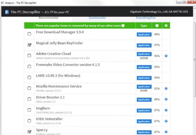Image resolution: width=196 pixels, height=135 pixels.
Task: Click Application badge for Adobe Creative Cloud
Action: click(144, 54)
